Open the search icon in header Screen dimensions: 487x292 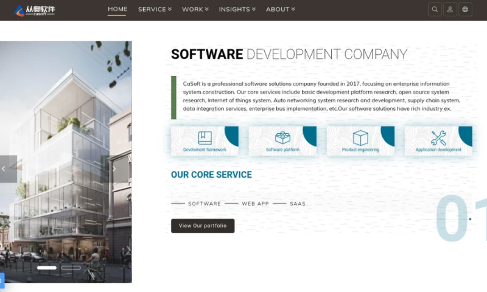435,9
